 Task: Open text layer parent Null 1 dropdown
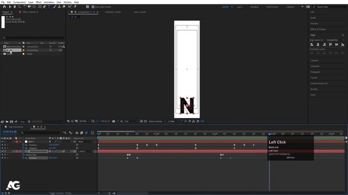[85, 152]
